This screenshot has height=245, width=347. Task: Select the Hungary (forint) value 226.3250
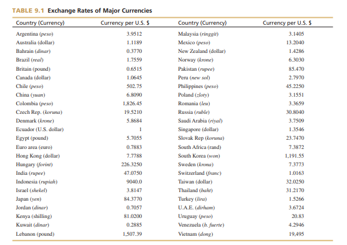[133, 164]
